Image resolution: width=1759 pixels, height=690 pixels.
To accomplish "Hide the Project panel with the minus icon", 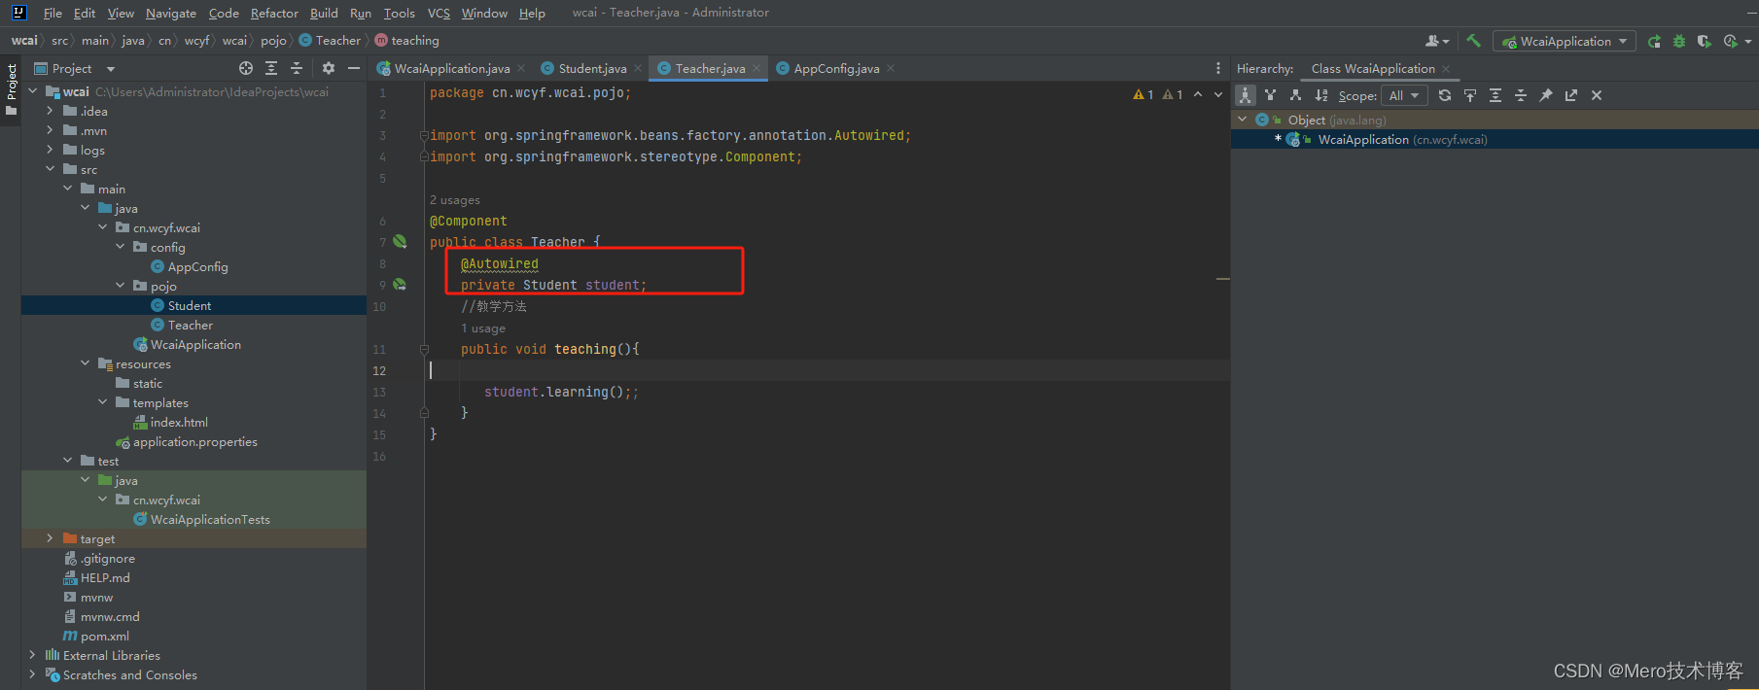I will point(354,68).
